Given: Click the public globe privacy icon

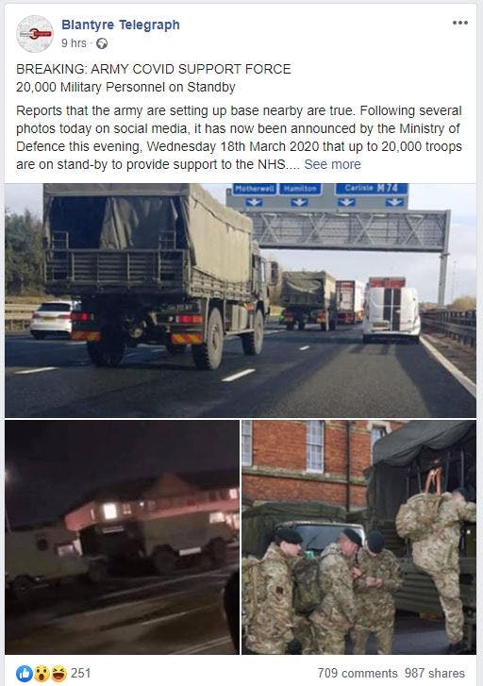Looking at the screenshot, I should click(x=102, y=43).
